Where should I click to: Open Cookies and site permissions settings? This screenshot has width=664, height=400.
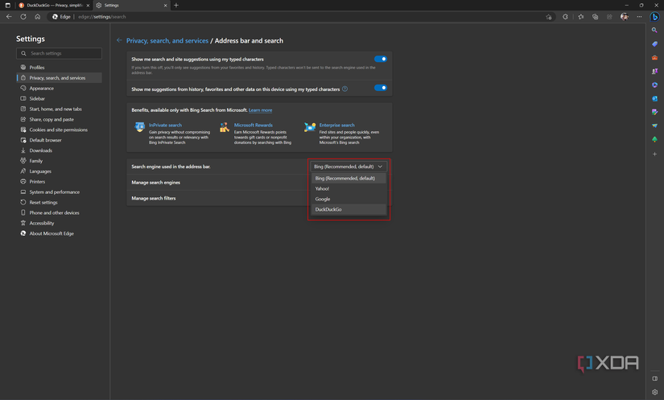point(58,130)
